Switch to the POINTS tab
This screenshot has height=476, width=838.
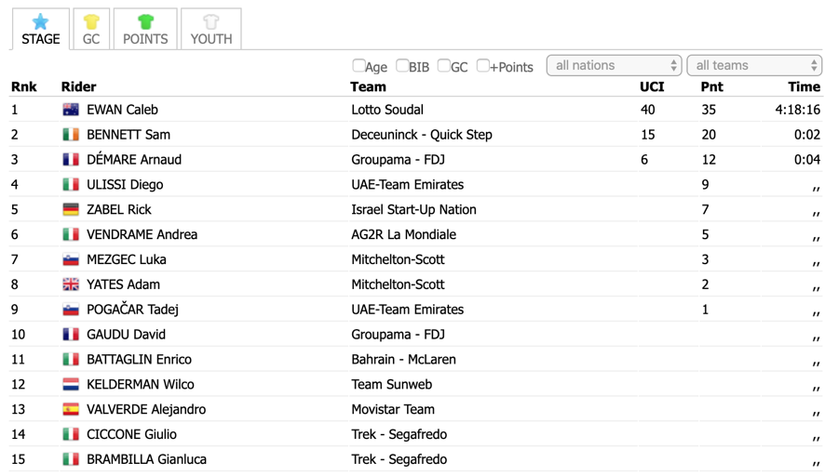coord(145,30)
